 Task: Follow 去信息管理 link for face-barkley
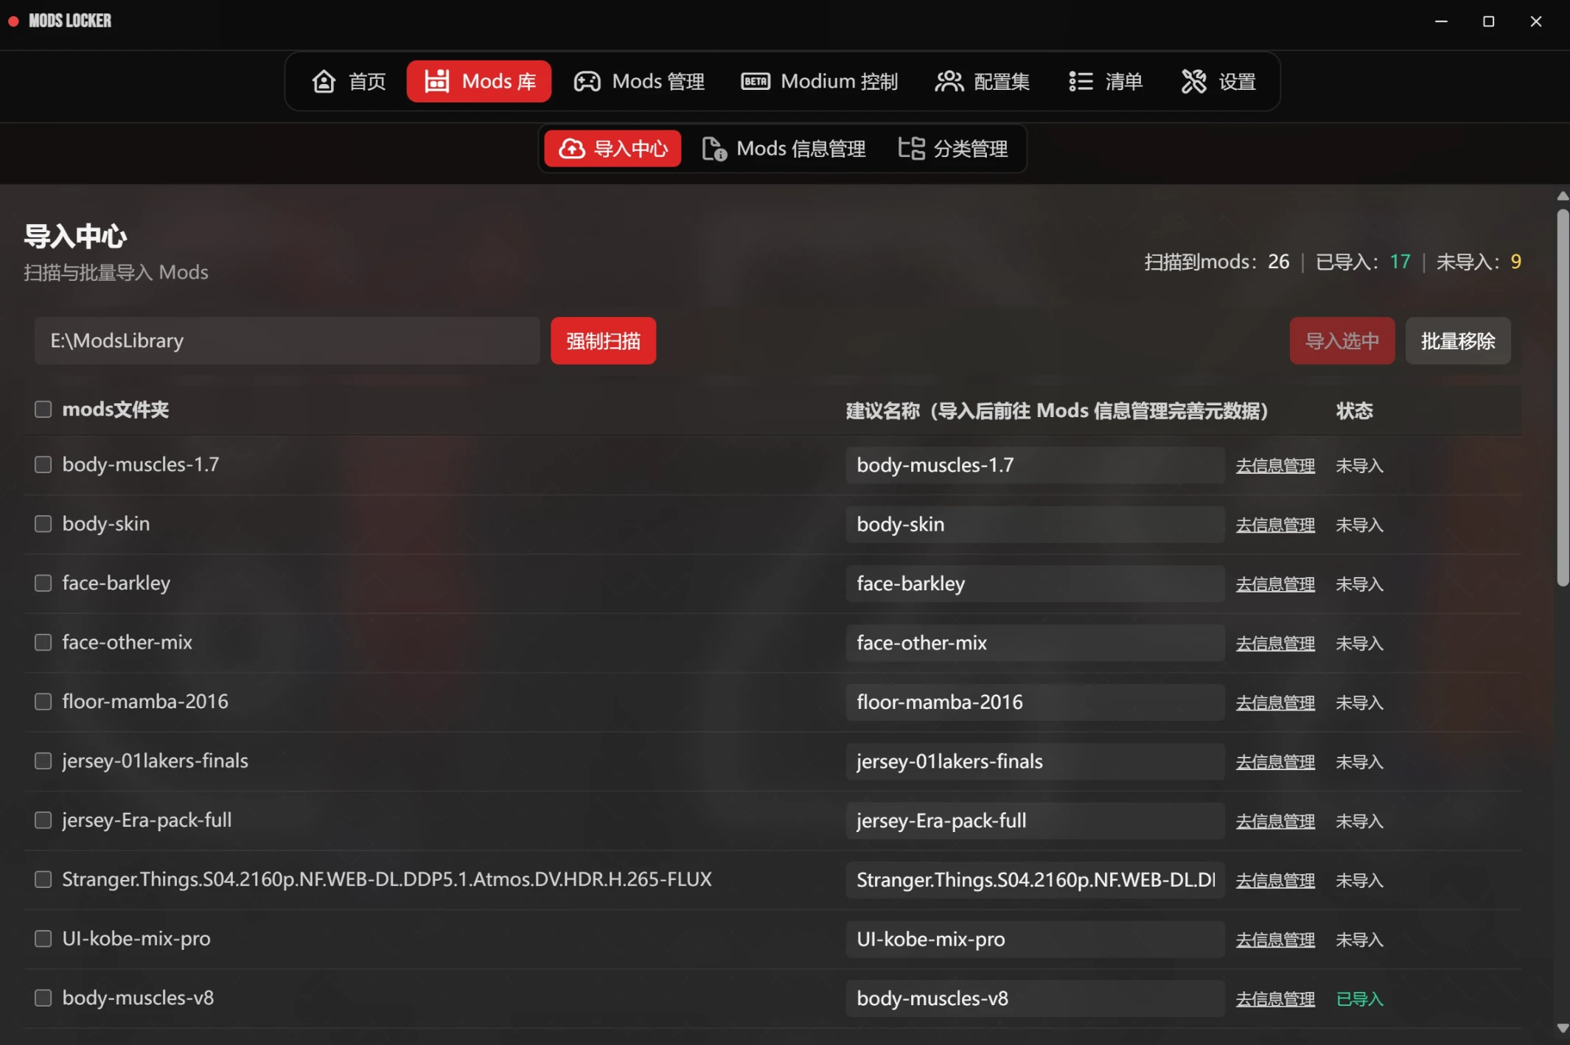click(x=1275, y=584)
